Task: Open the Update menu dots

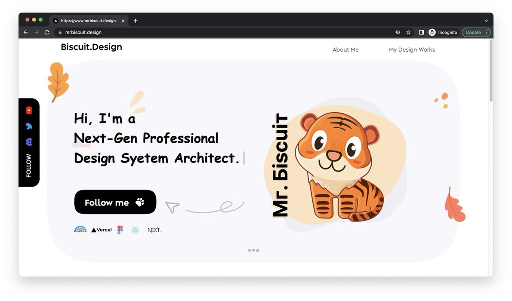Action: [486, 32]
